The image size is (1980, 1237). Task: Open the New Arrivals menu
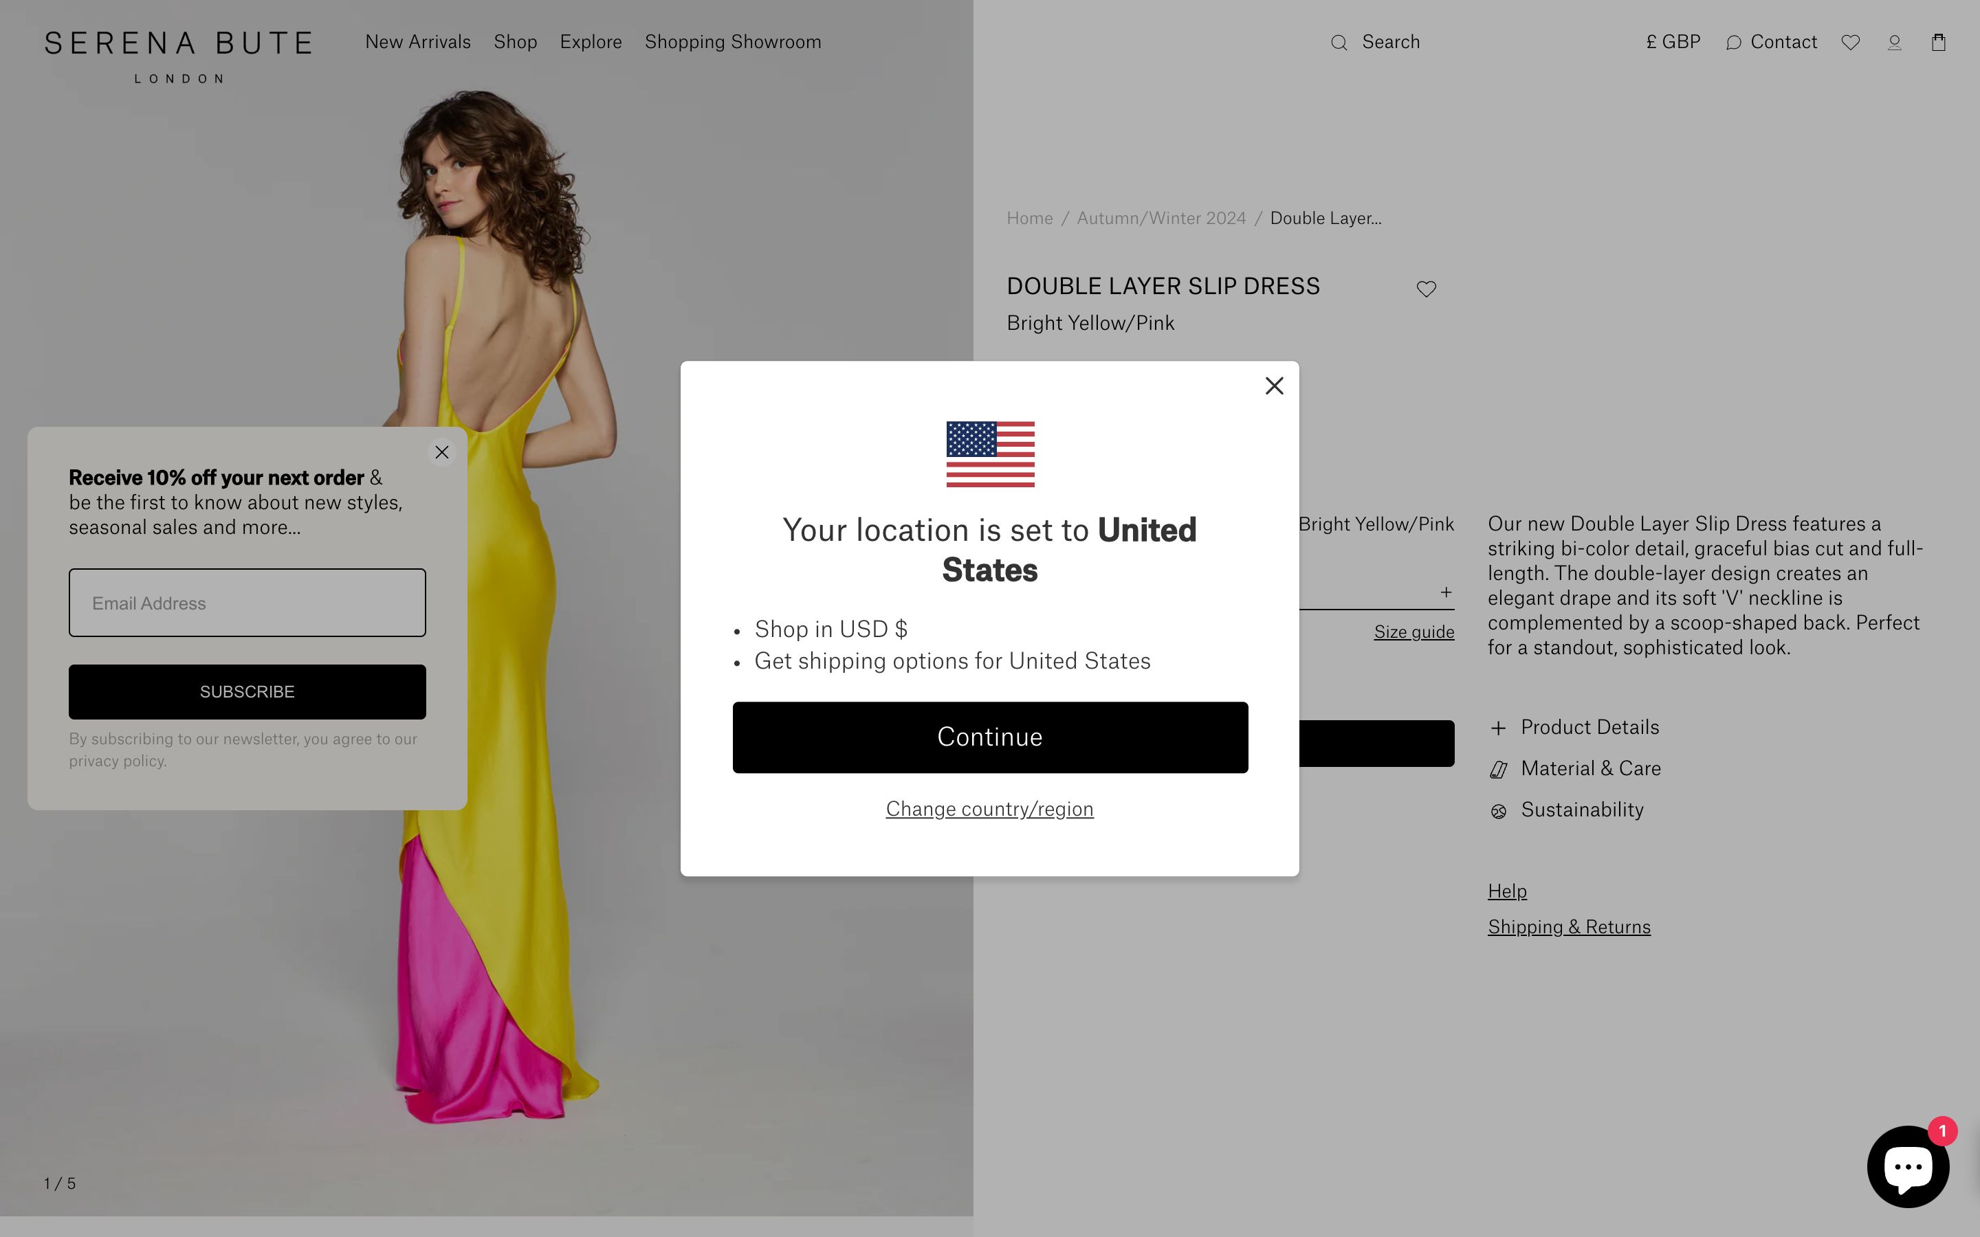(418, 42)
